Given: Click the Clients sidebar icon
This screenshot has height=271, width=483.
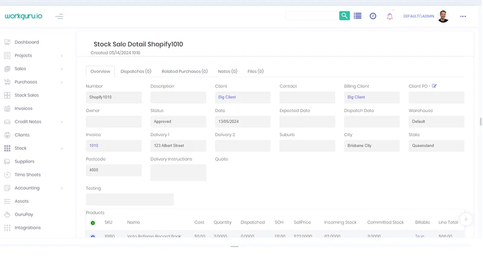Looking at the screenshot, I should pyautogui.click(x=7, y=135).
